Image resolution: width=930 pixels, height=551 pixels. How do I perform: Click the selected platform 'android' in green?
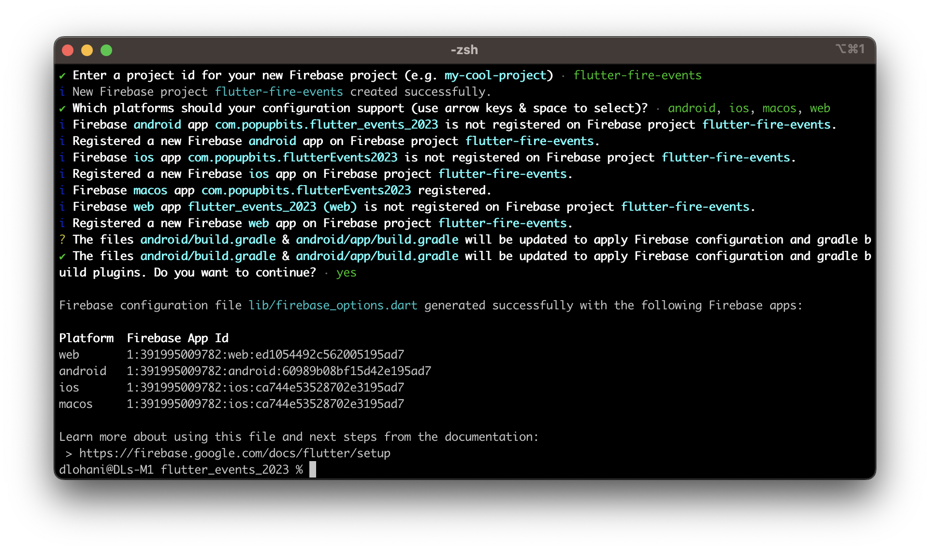(x=692, y=108)
